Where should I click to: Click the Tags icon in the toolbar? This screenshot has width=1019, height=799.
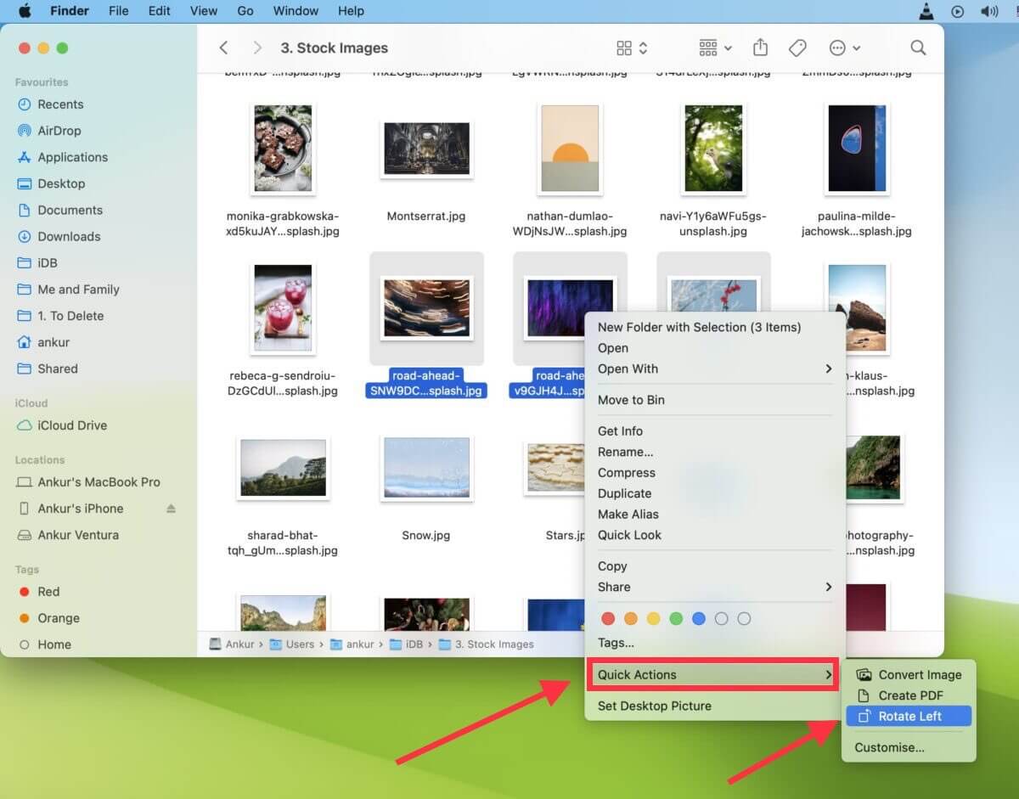pyautogui.click(x=797, y=48)
